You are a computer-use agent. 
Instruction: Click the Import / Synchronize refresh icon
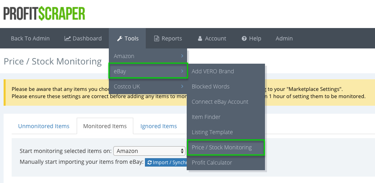(149, 163)
